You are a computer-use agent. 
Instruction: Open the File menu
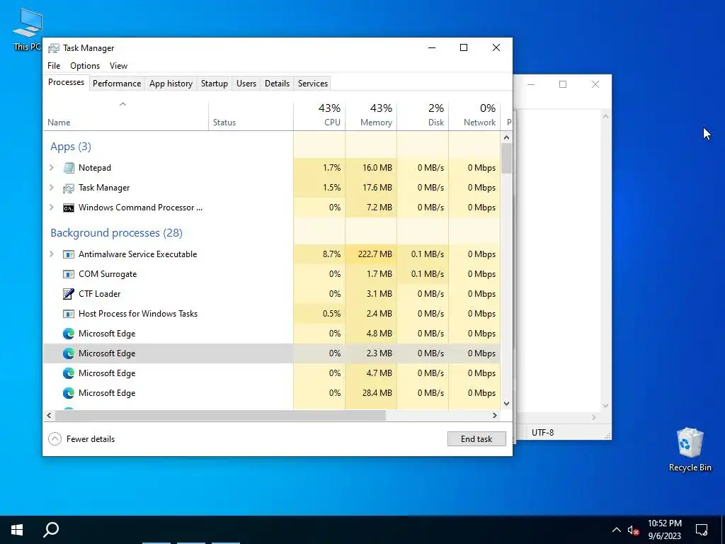tap(54, 66)
